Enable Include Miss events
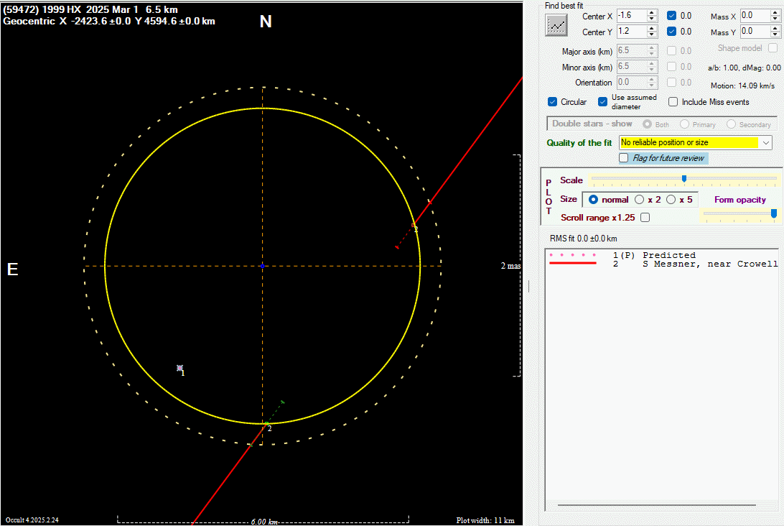 coord(673,102)
